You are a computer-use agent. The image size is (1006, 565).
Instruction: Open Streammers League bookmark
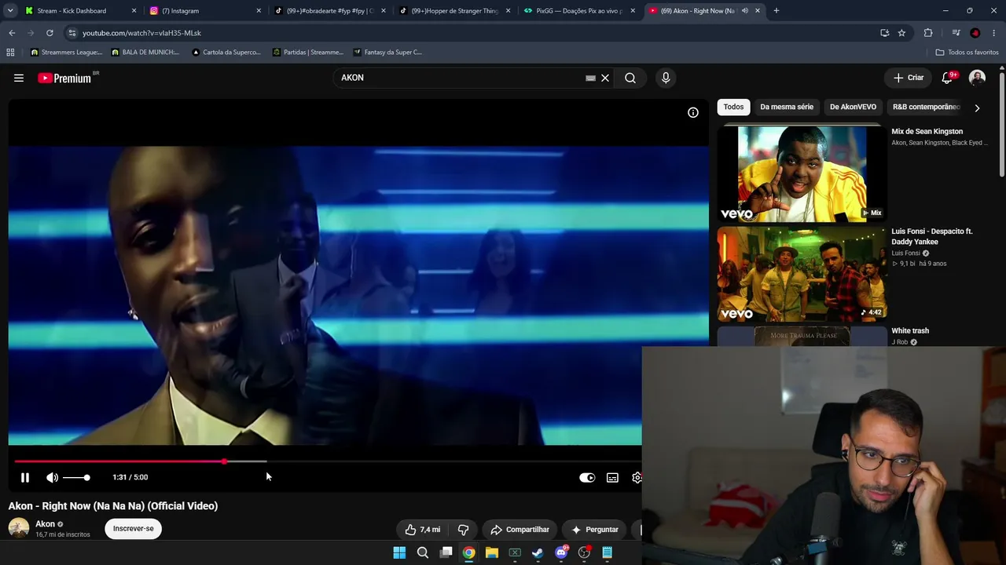click(x=67, y=53)
